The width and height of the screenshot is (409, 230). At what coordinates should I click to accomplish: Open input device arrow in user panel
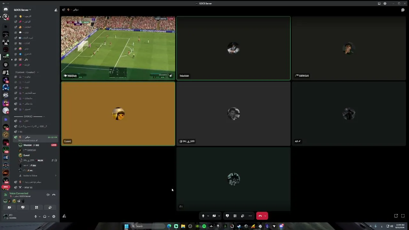[40, 216]
